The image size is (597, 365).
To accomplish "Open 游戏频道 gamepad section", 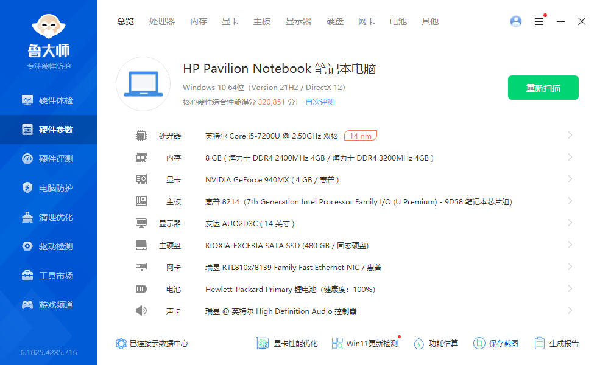I will tap(49, 305).
